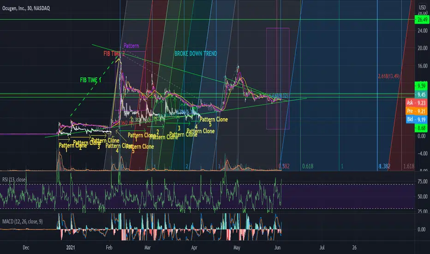
Task: Click the 25.00 RSI scale value
Action: (423, 211)
